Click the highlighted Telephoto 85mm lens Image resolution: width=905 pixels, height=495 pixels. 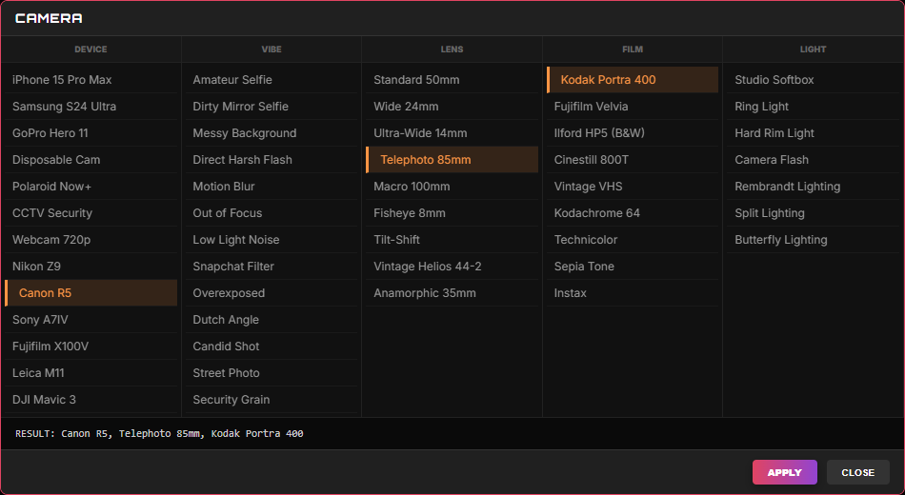click(452, 159)
